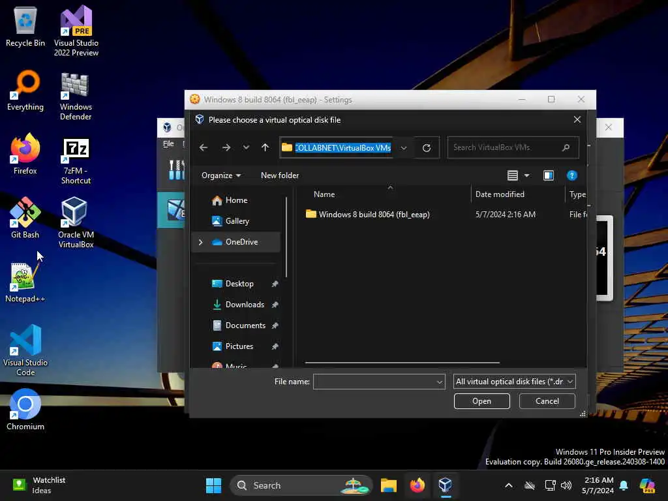Launch Firefox from the desktop
This screenshot has height=501, width=668.
point(25,153)
